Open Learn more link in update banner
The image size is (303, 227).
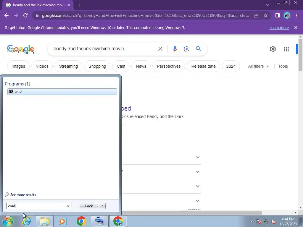(x=279, y=28)
